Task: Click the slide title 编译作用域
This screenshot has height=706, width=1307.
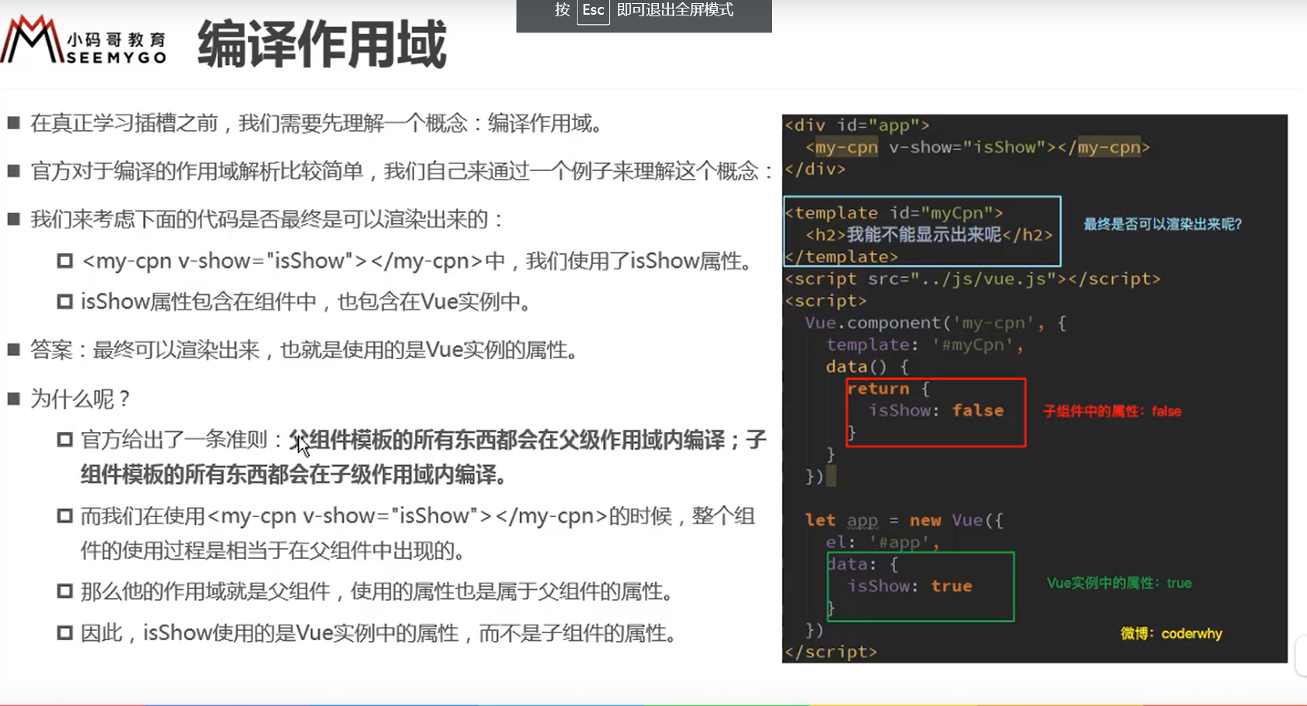Action: coord(322,44)
